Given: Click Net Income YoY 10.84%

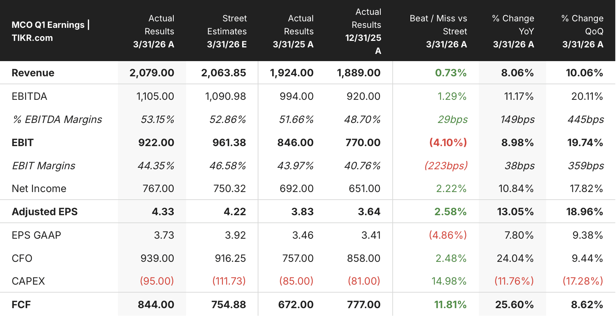Looking at the screenshot, I should tap(516, 188).
